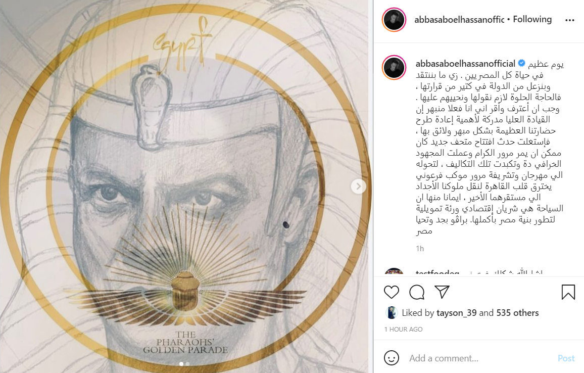Open 1 HOUR AGO timestamp link
Viewport: 584px width, 373px height.
403,330
